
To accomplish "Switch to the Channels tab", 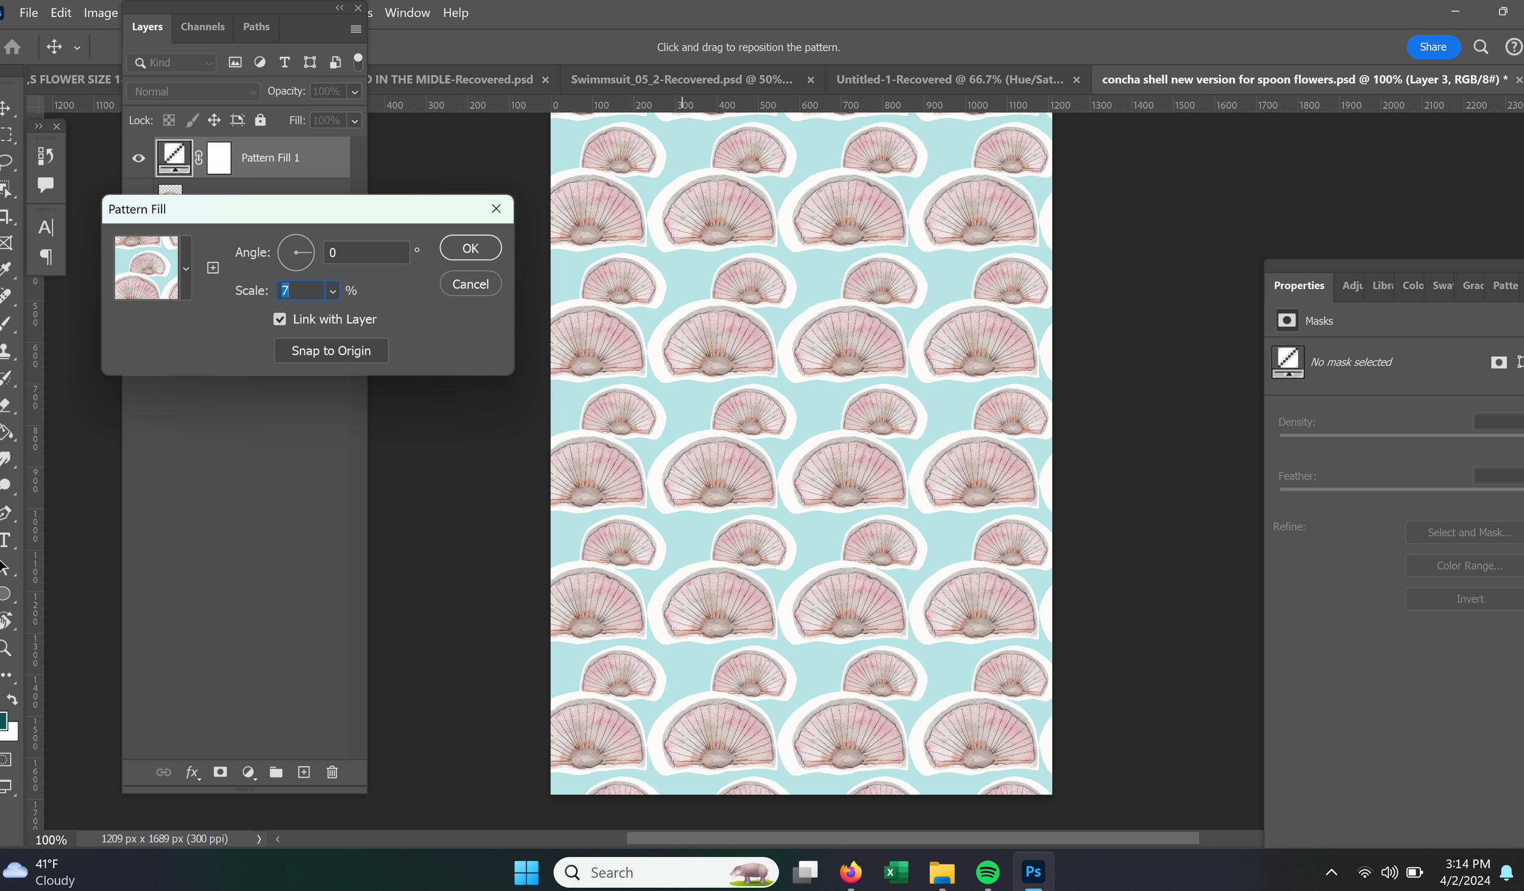I will click(x=202, y=27).
